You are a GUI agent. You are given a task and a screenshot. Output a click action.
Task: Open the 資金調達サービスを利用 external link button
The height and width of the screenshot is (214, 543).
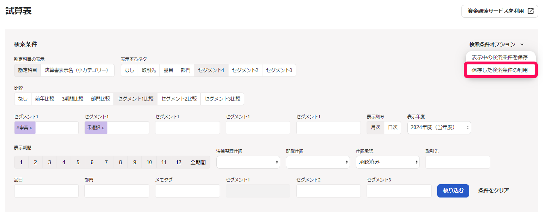[x=499, y=11]
